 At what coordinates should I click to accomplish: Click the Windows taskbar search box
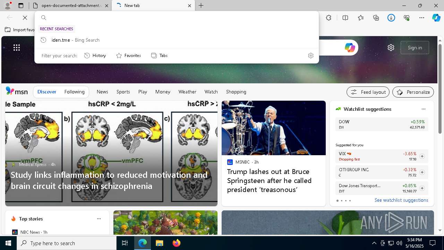click(x=67, y=243)
